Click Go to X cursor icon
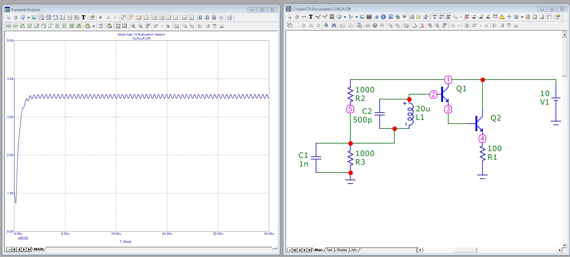The width and height of the screenshot is (570, 257). click(x=199, y=17)
